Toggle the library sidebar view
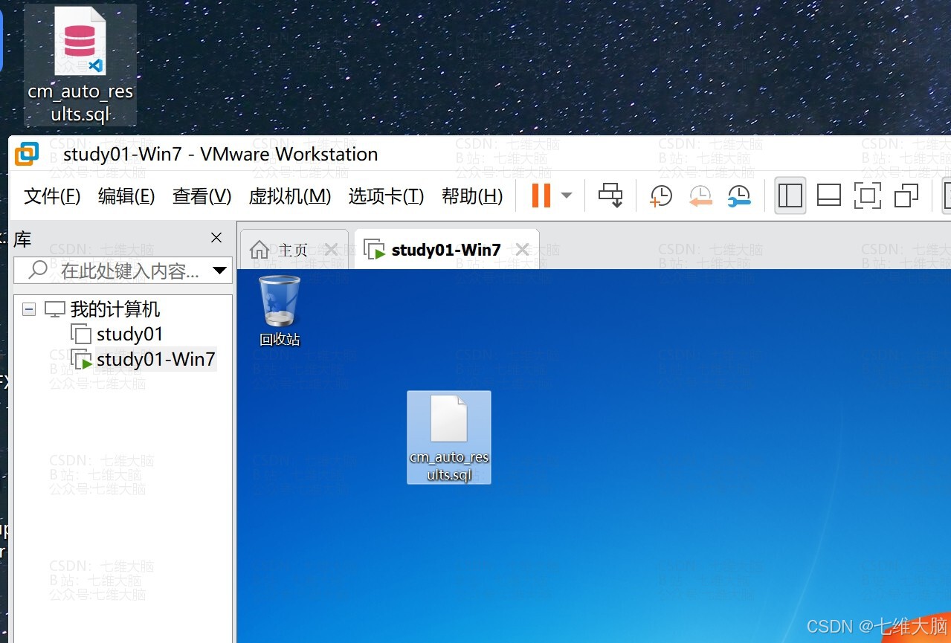 (790, 196)
